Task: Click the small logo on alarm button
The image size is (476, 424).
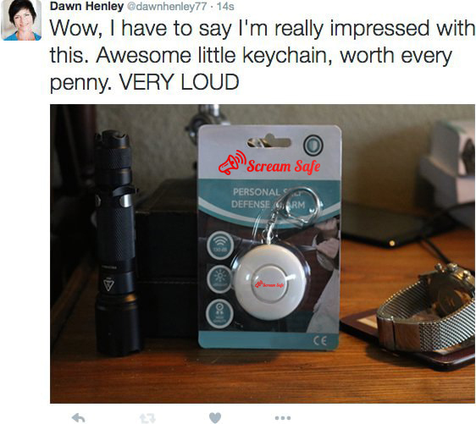Action: [x=269, y=284]
